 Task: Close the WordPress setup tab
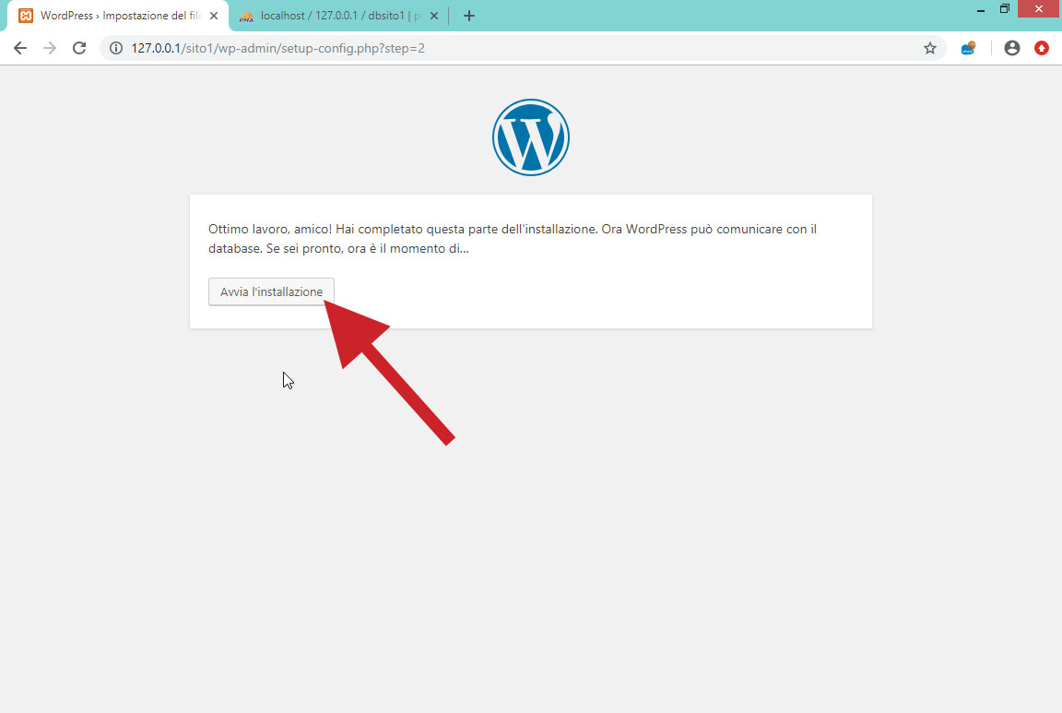click(x=214, y=16)
